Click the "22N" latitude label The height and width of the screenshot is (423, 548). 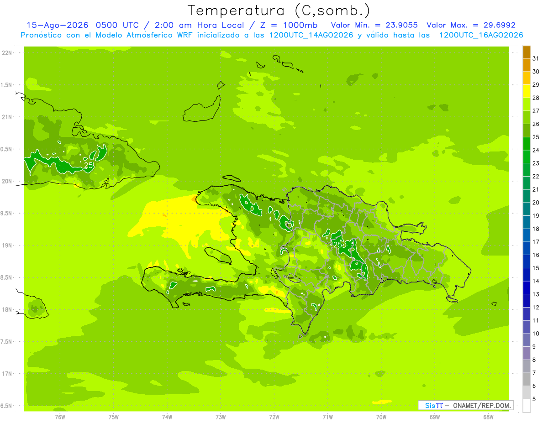click(7, 53)
